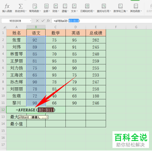Viewport: 152px width, 151px height.
Task: Click the 语文 score 92 for 张雪
Action: point(36,40)
